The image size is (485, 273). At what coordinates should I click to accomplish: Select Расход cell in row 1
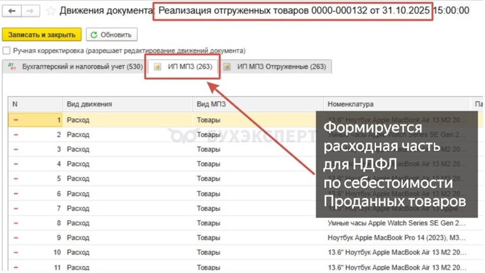click(128, 120)
